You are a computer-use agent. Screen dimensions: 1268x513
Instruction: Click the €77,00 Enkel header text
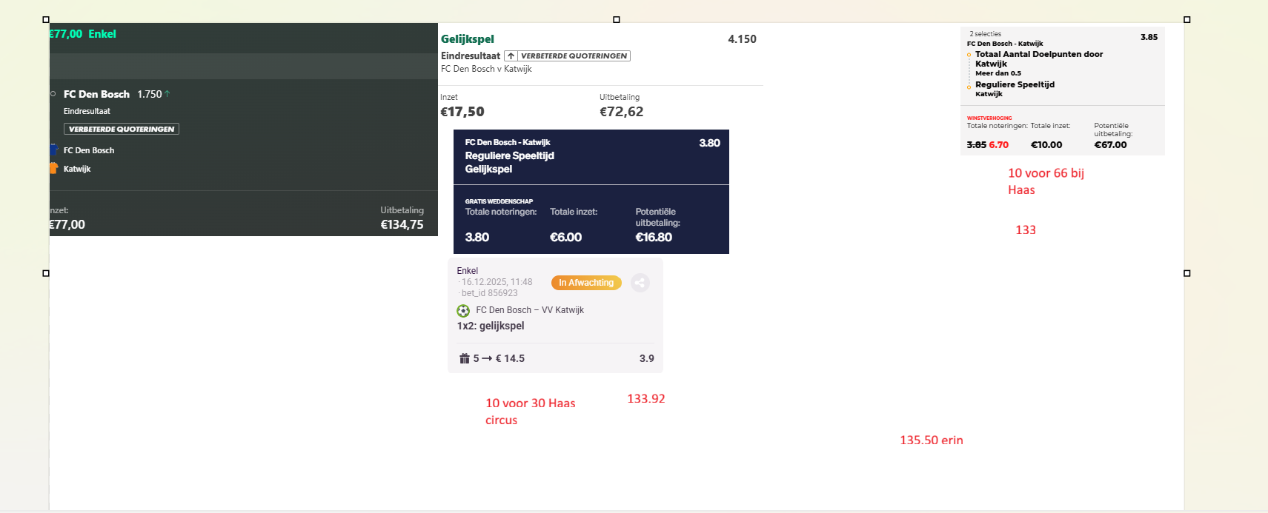click(x=83, y=34)
